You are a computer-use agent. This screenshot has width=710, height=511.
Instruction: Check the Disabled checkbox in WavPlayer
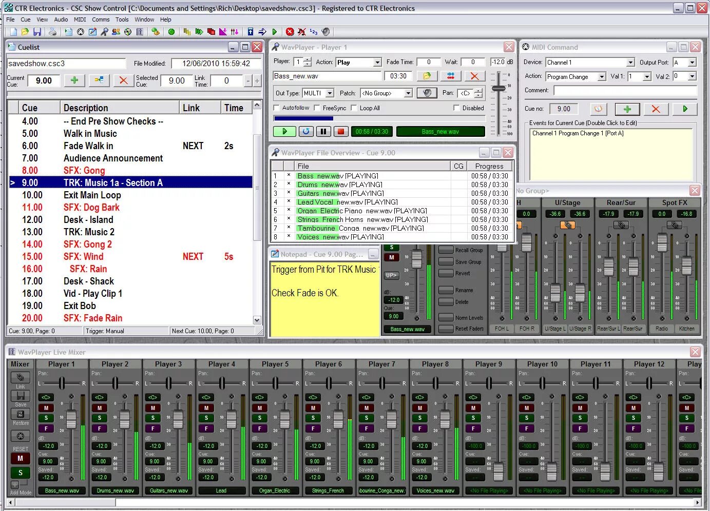point(456,108)
